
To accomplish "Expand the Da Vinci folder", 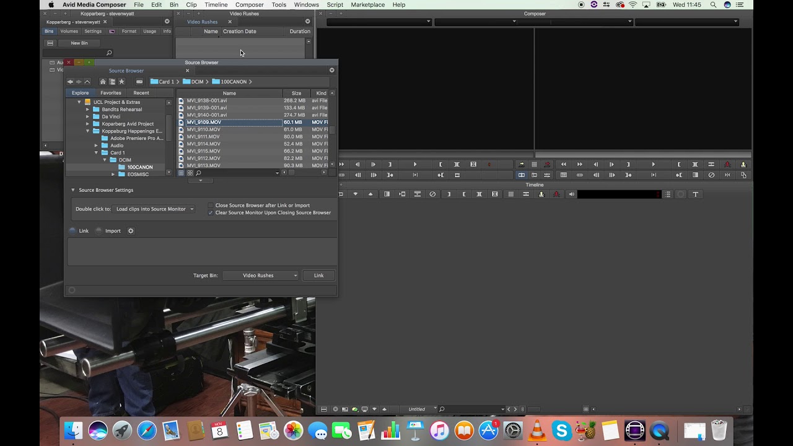I will pyautogui.click(x=87, y=116).
